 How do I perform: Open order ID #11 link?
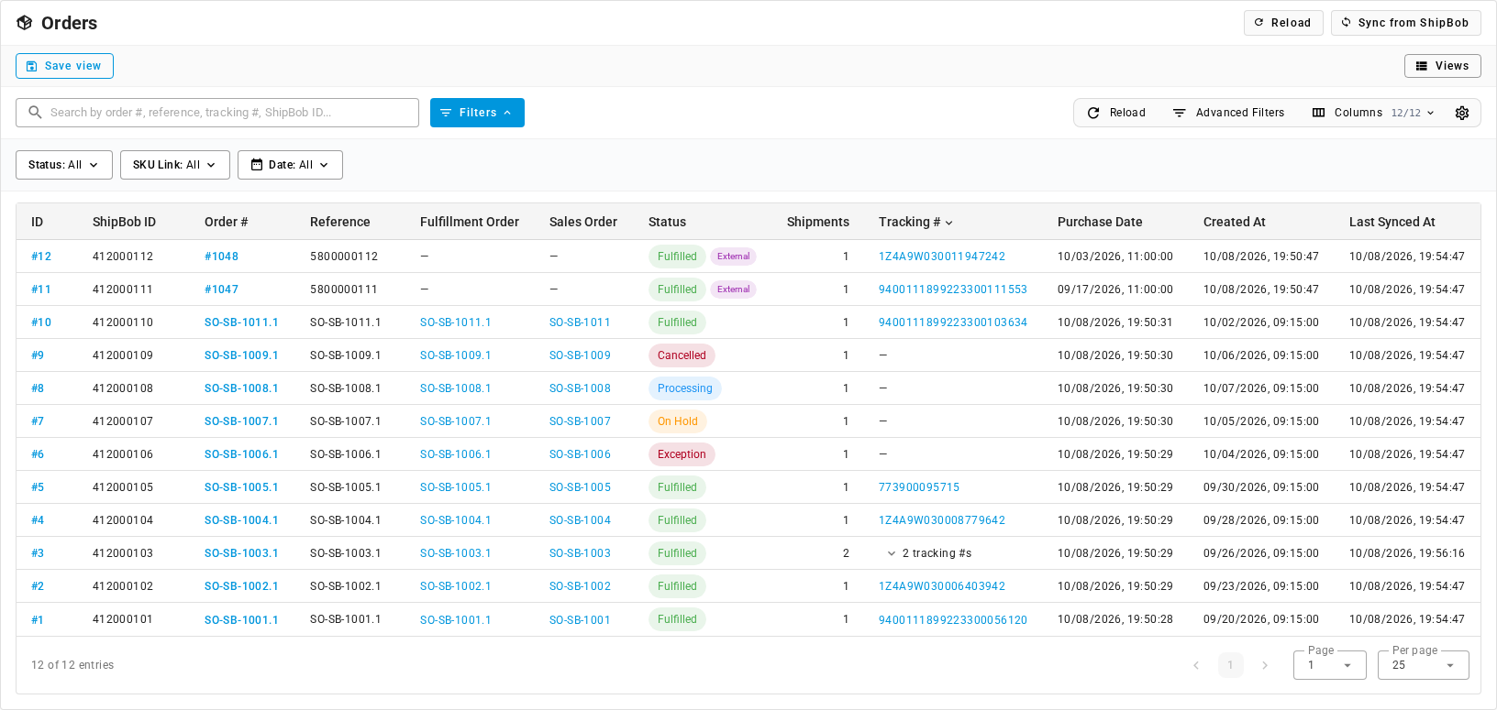tap(41, 289)
